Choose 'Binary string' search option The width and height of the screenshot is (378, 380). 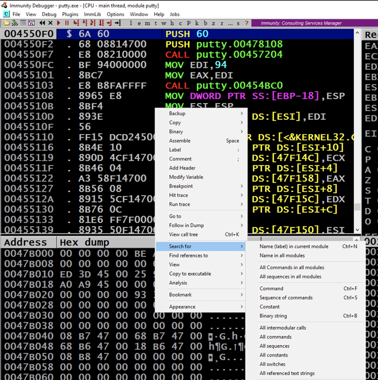[x=306, y=316]
